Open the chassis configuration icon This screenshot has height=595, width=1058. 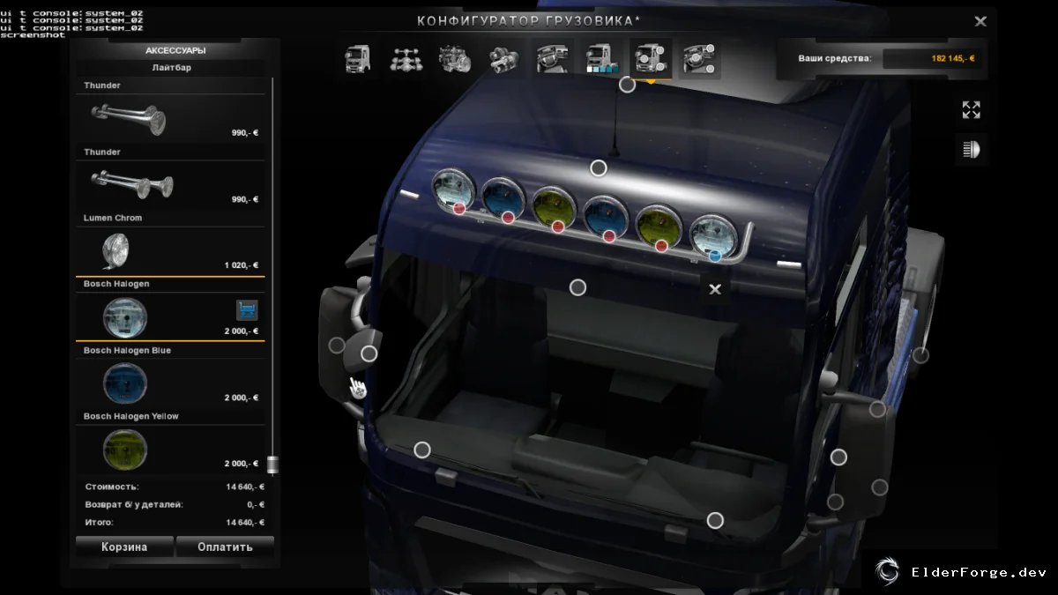pyautogui.click(x=406, y=59)
